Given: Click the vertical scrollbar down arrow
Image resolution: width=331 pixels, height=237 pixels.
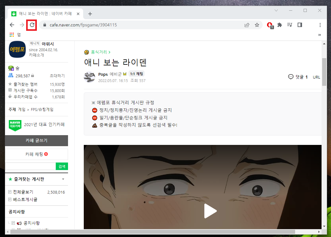Looking at the screenshot, I should 324,226.
